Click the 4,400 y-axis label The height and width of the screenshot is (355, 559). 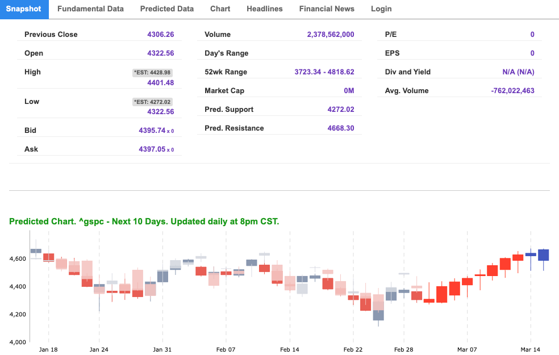(18, 287)
